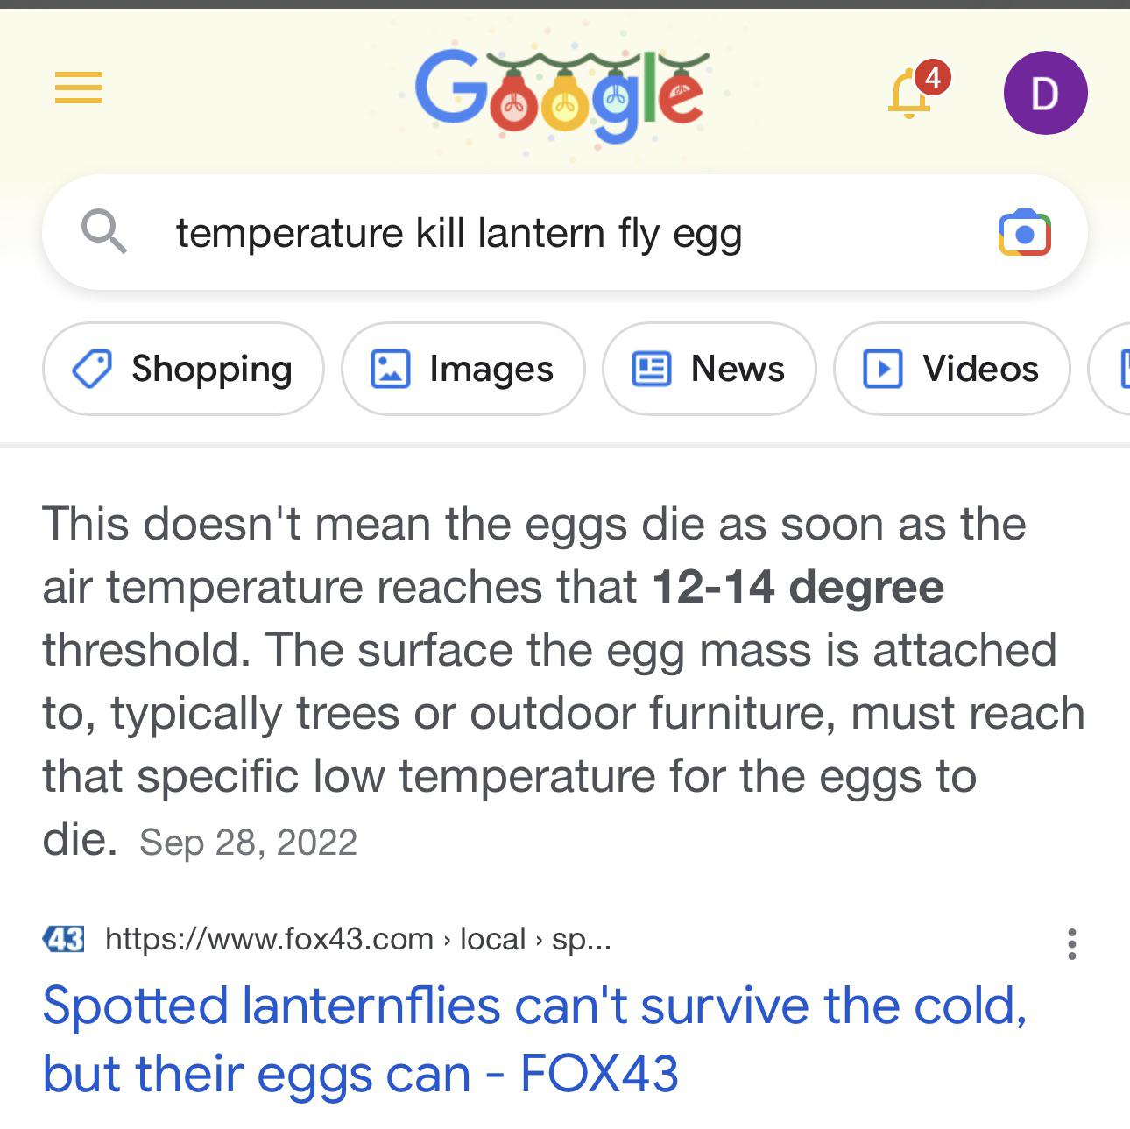Tap the red notification count badge
The width and height of the screenshot is (1130, 1129).
point(932,78)
